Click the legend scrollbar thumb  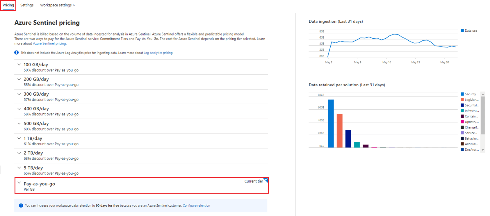[483, 115]
